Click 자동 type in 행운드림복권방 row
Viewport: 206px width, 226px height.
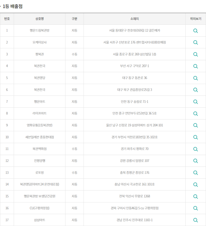click(x=74, y=30)
